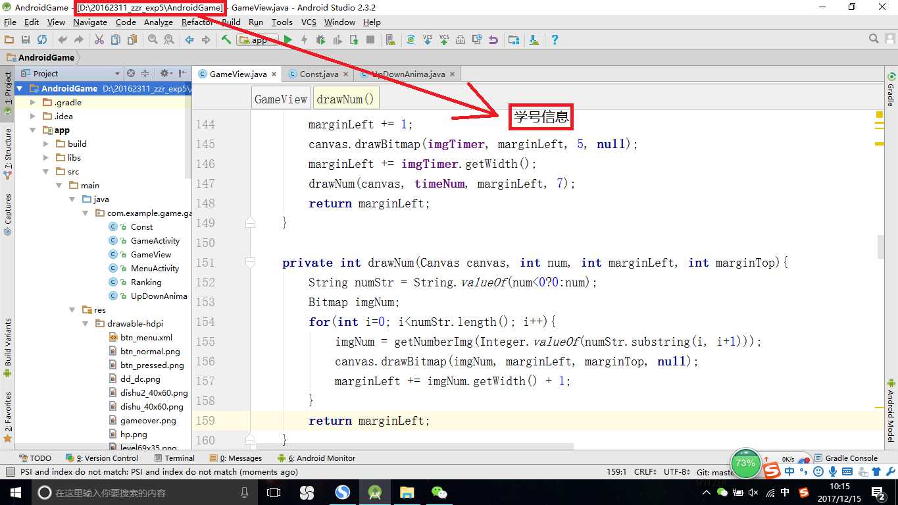Screen dimensions: 898x505
Task: Click the Make Project hammer icon
Action: coord(226,40)
